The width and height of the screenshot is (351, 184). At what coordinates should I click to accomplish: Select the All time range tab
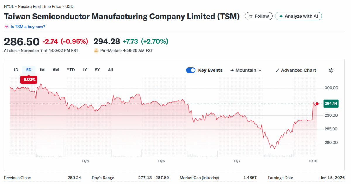point(110,70)
